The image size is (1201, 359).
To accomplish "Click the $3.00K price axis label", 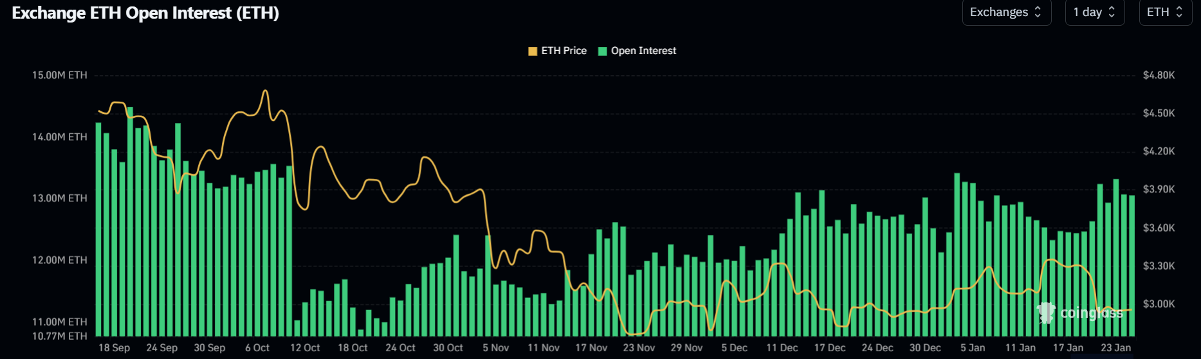I will coord(1159,304).
